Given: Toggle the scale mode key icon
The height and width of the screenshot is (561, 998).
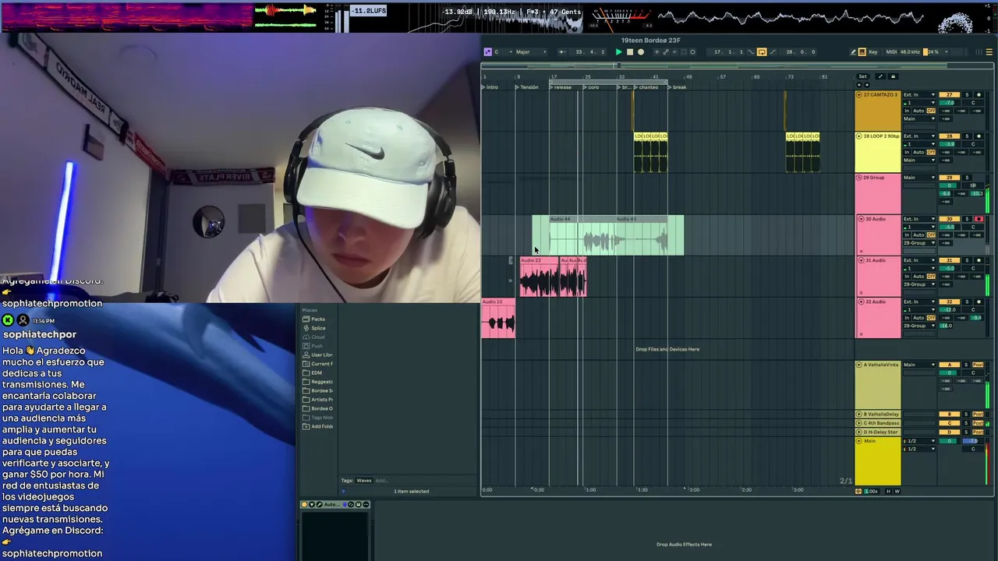Looking at the screenshot, I should (x=487, y=52).
